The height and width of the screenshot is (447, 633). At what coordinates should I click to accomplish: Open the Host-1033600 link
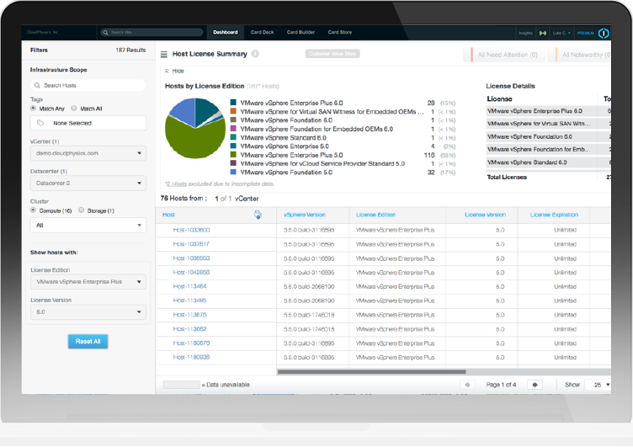191,230
